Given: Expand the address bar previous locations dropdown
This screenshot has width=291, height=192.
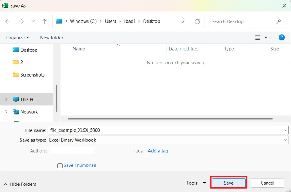Looking at the screenshot, I should tap(183, 21).
